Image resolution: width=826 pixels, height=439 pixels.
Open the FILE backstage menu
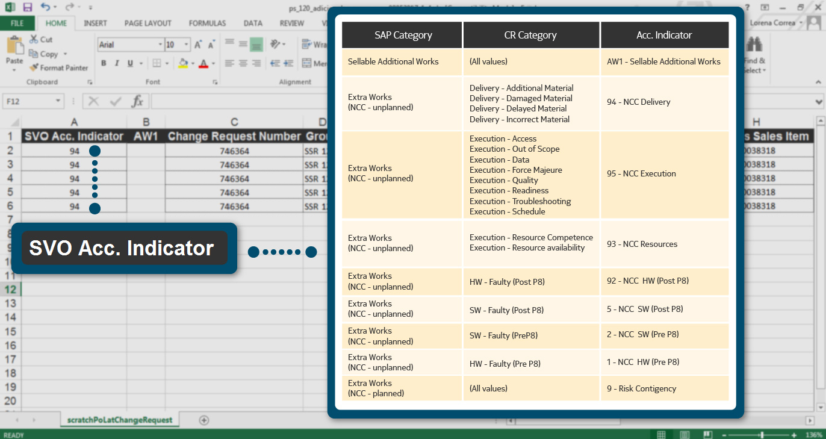tap(17, 23)
